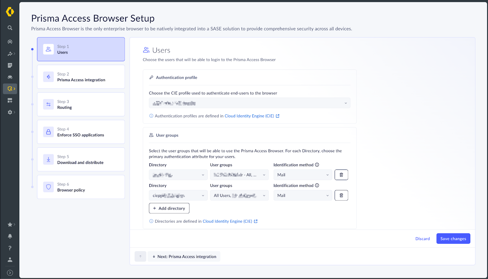
Task: Open Cloud Identity Engine link under Authentication profile
Action: tap(249, 116)
